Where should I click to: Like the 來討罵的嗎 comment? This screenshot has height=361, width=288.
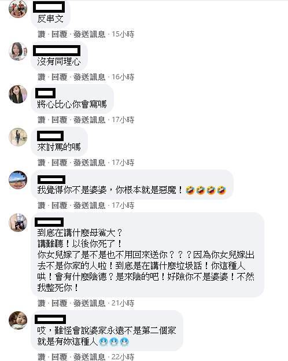(42, 163)
